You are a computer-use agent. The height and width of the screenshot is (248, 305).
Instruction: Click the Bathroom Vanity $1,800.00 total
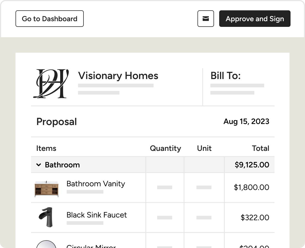(251, 187)
